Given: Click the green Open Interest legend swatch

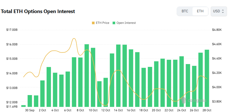Looking at the screenshot, I should coord(114,23).
